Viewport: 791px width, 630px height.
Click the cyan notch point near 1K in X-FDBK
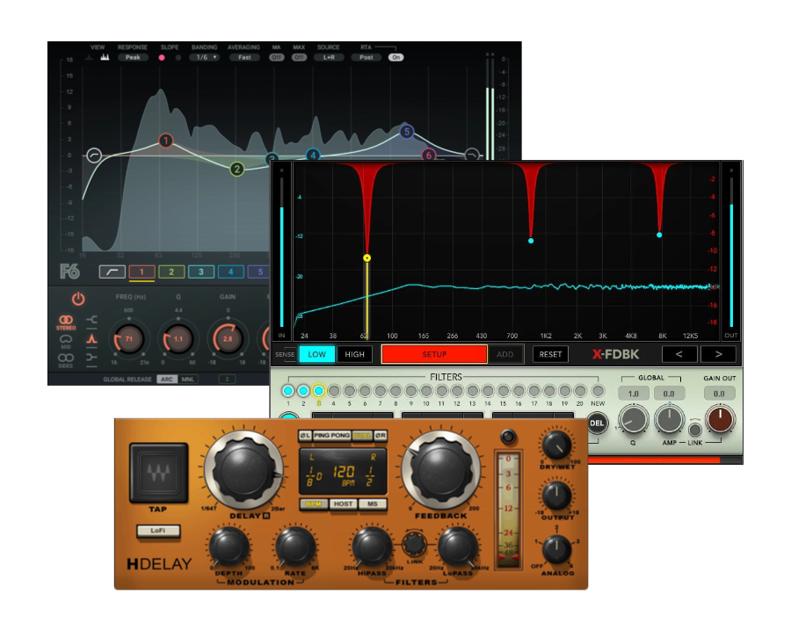[x=531, y=241]
